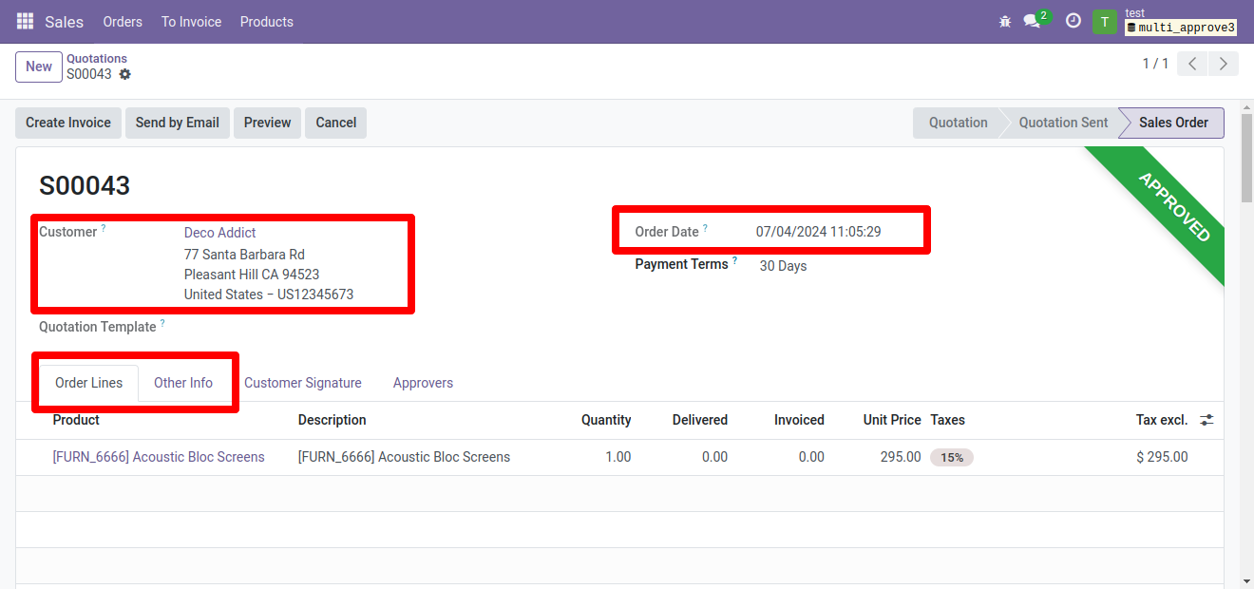The height and width of the screenshot is (589, 1254).
Task: Click the 15% tax tag
Action: (x=952, y=457)
